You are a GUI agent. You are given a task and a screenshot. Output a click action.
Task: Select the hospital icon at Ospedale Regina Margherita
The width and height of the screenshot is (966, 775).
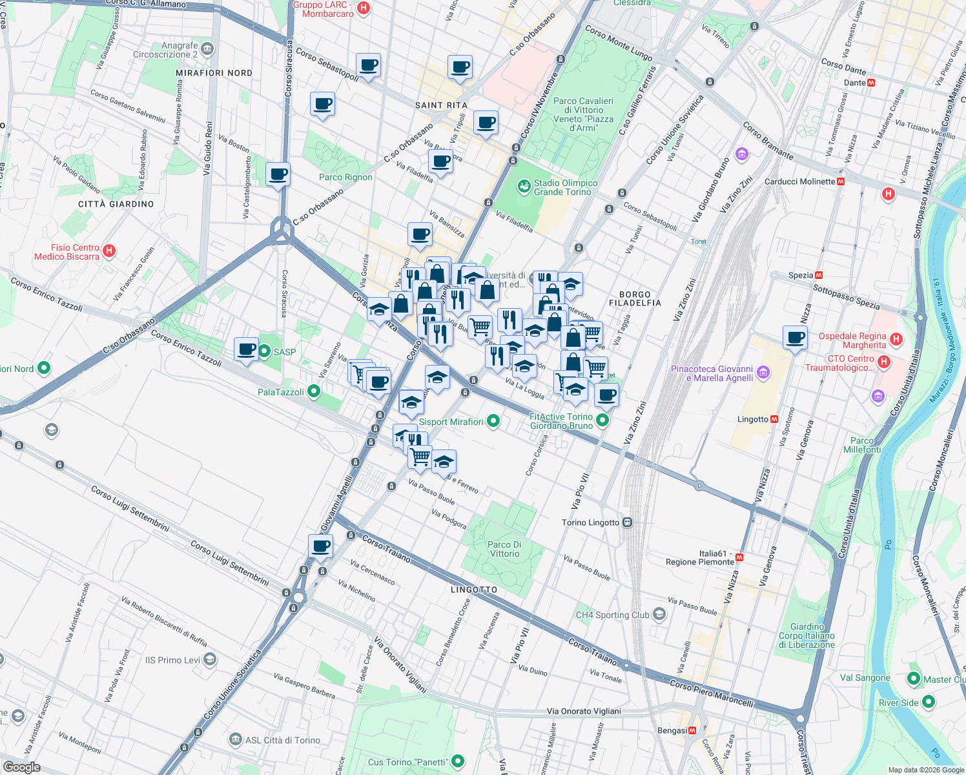pyautogui.click(x=896, y=338)
